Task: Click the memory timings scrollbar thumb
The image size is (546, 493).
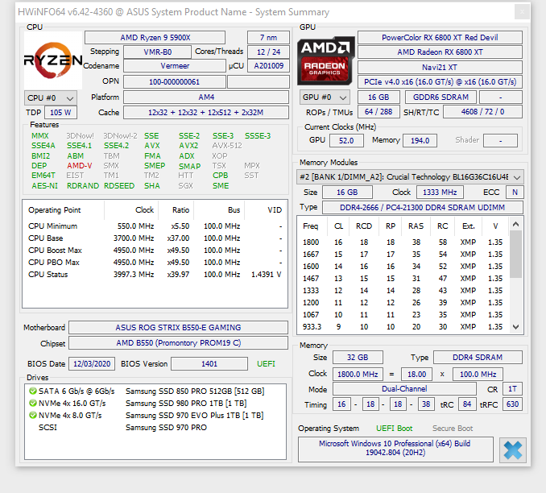Action: [x=515, y=254]
